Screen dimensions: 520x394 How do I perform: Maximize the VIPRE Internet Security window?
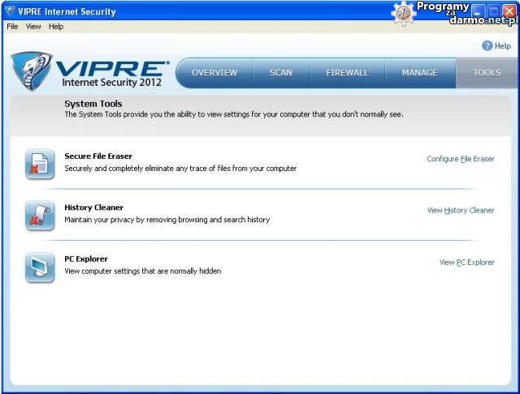pos(493,11)
